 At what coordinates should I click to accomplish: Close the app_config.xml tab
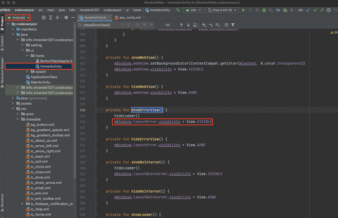144,18
